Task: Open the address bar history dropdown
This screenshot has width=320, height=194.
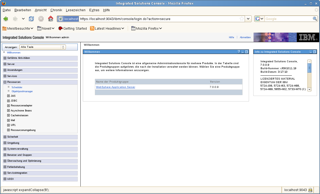Action: pos(248,19)
